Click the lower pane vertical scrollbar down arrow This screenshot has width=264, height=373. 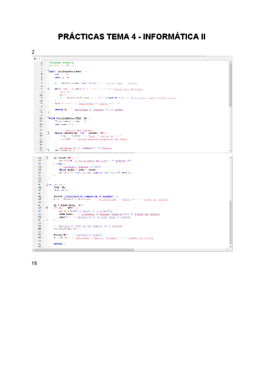230,246
